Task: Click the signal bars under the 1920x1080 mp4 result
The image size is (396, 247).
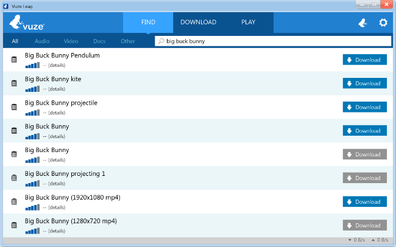Action: click(32, 207)
